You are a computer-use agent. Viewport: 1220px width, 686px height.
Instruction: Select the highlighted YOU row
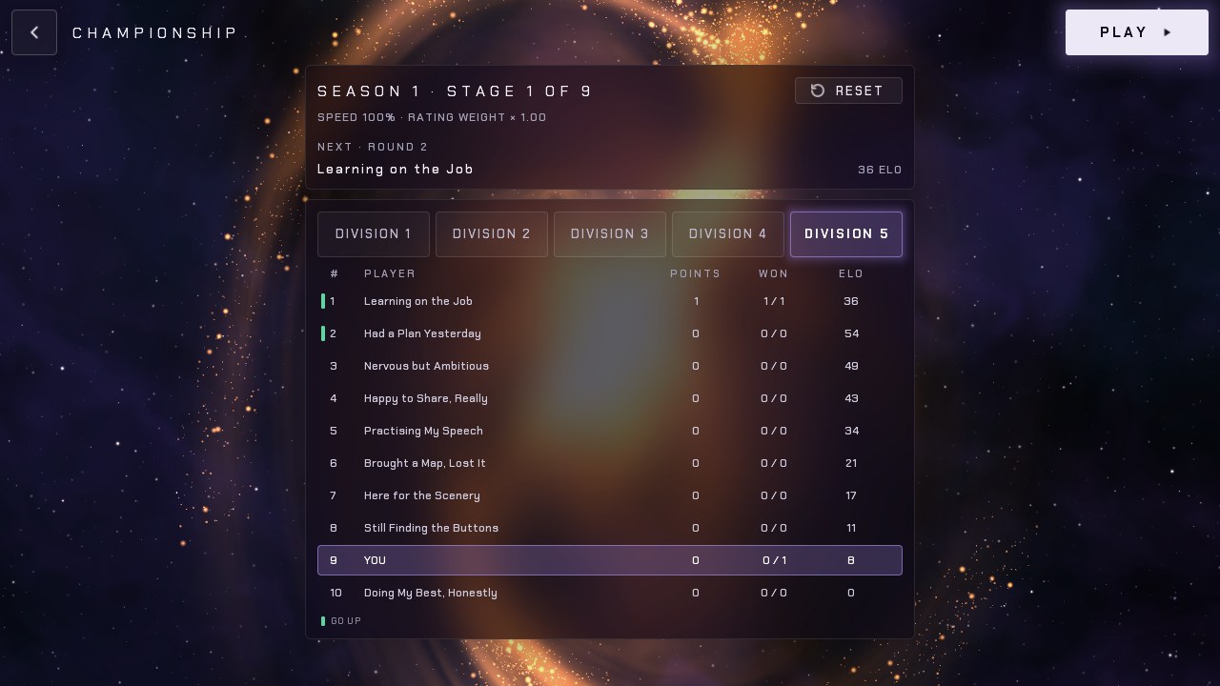(x=610, y=560)
